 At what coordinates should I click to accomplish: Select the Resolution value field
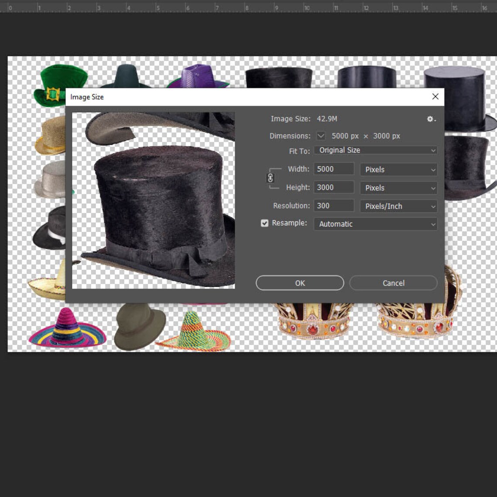coord(334,205)
